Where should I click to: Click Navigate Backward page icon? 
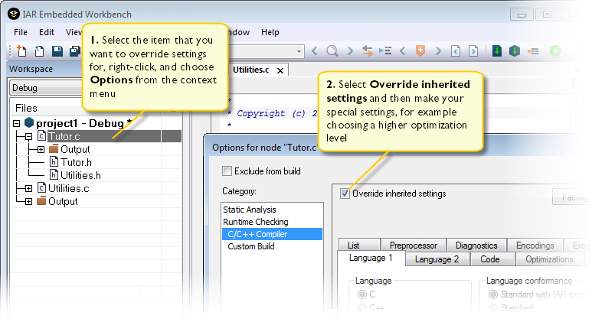tap(456, 50)
